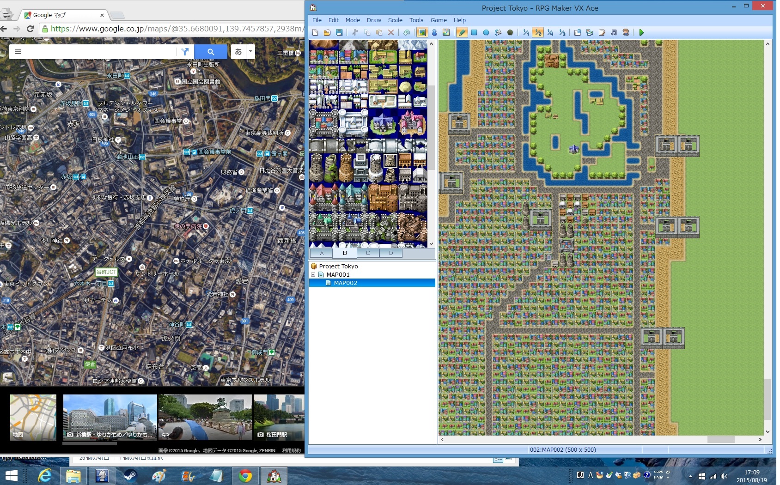Open the File menu
Image resolution: width=780 pixels, height=485 pixels.
317,20
